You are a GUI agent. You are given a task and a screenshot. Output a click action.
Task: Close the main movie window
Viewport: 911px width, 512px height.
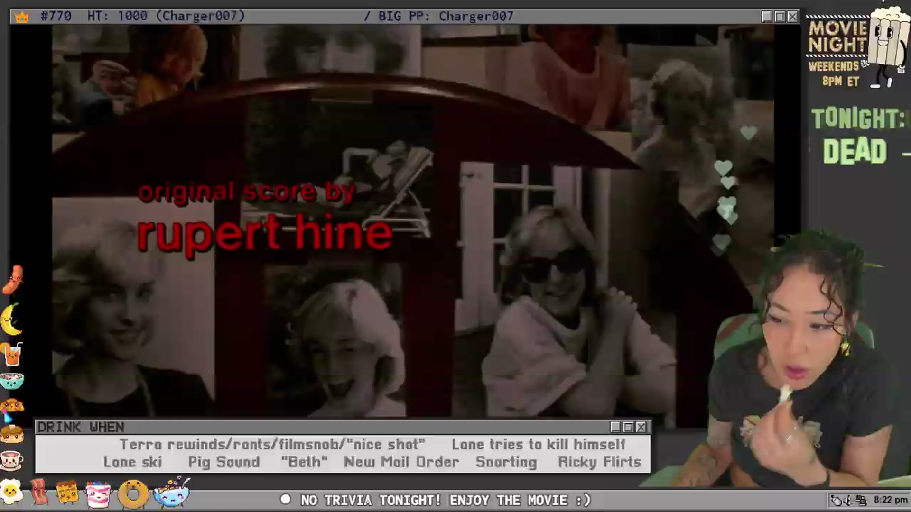click(792, 17)
